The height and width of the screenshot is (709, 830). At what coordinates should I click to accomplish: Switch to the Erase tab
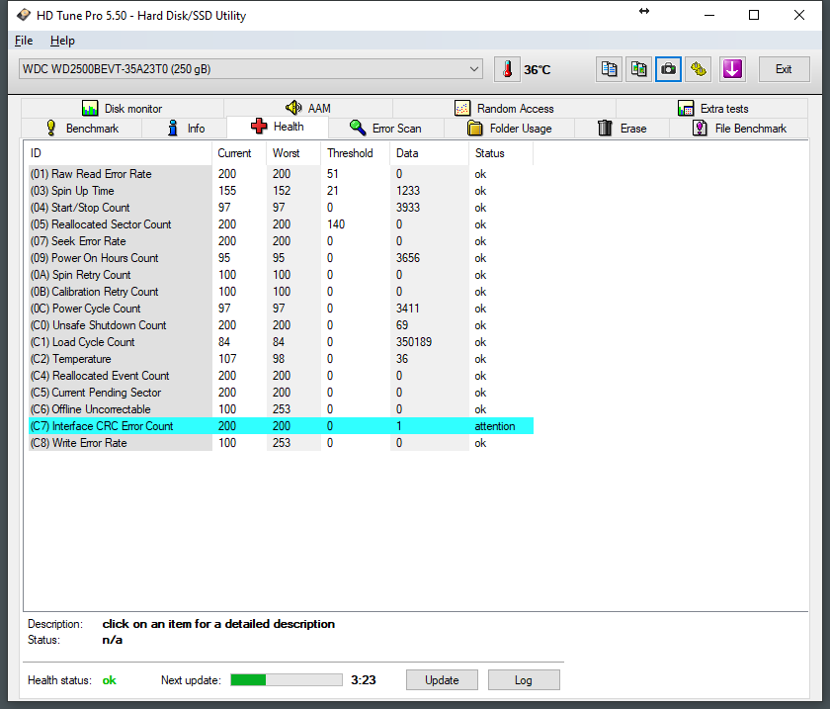622,129
